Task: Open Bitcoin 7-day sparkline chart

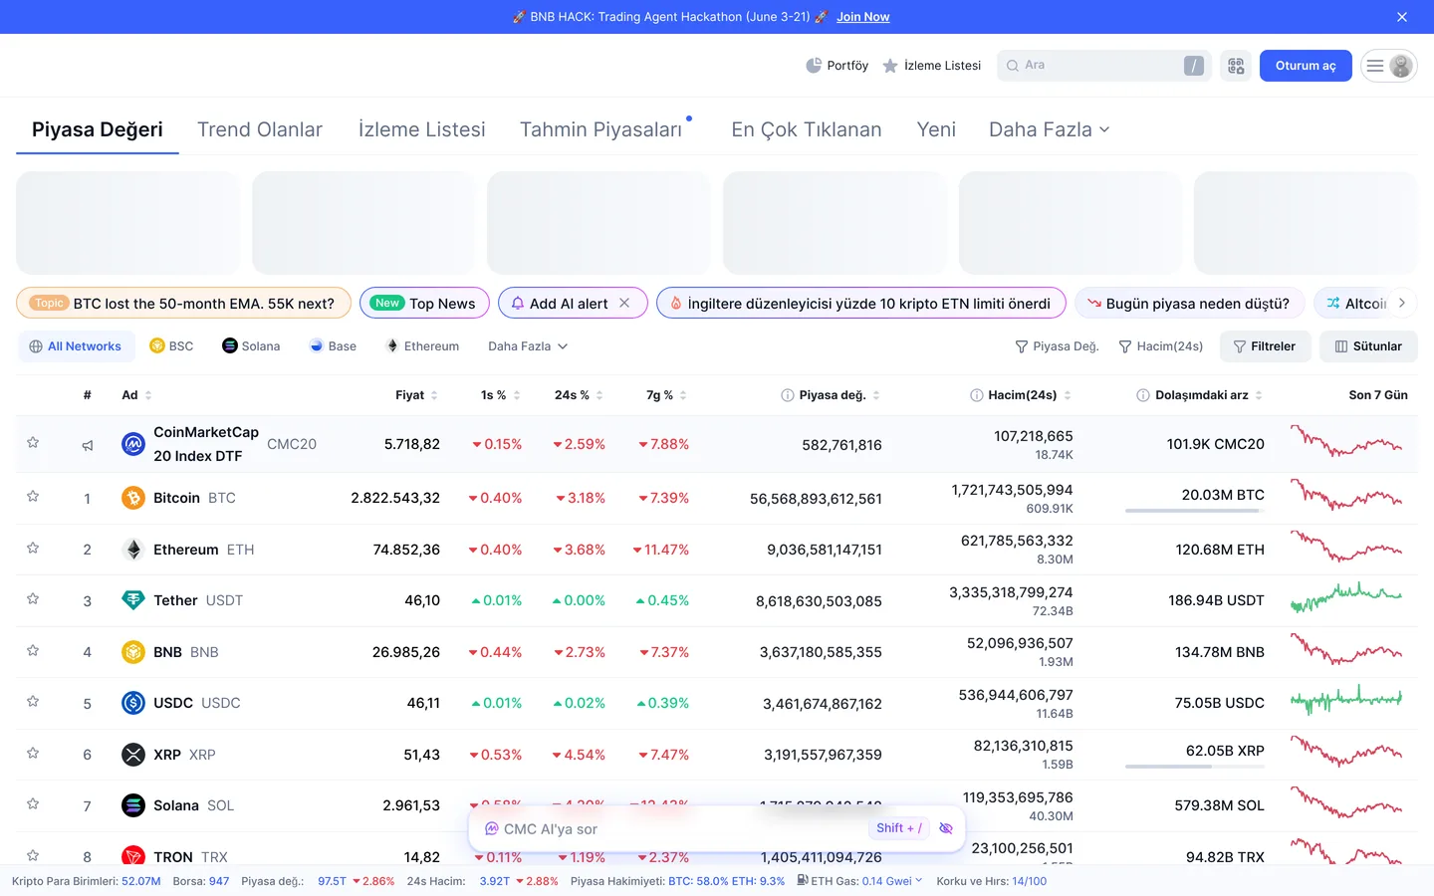Action: [x=1346, y=496]
